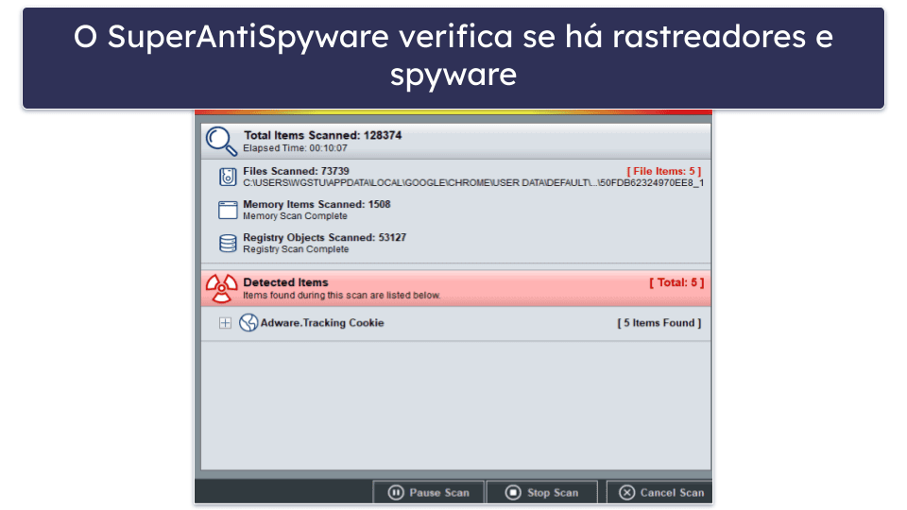Image resolution: width=907 pixels, height=510 pixels.
Task: Click the Registry Scan Complete status
Action: tap(296, 249)
